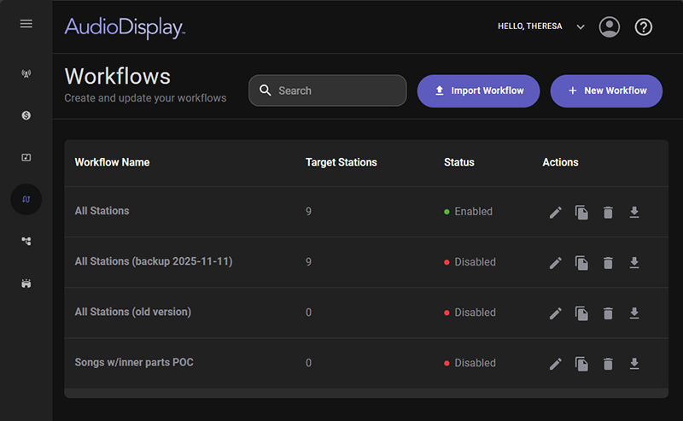Click the dollar sign sidebar icon
Image resolution: width=683 pixels, height=421 pixels.
coord(26,115)
